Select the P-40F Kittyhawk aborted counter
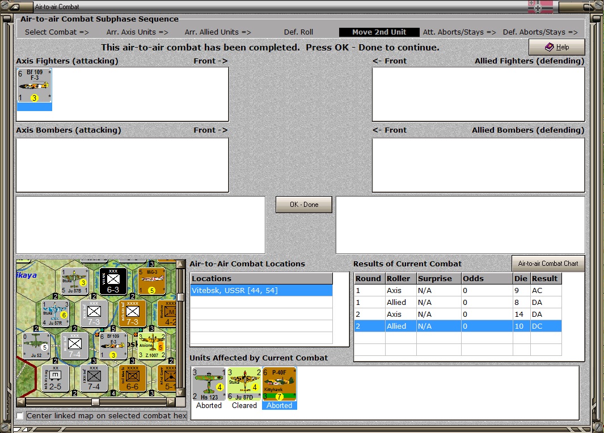Viewport: 604px width, 433px height. [279, 384]
